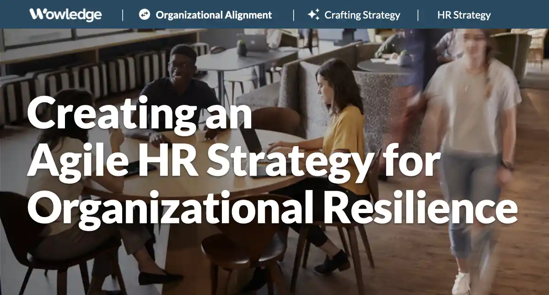
Task: Open the Organizational Alignment menu item
Action: 214,15
